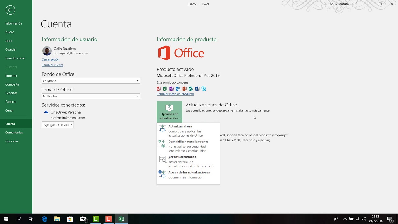Open File Explorer from taskbar

point(57,219)
